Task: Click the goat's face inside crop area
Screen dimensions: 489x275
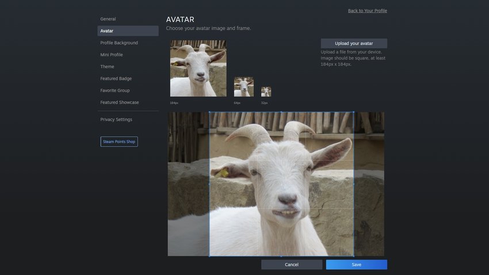Action: click(282, 184)
